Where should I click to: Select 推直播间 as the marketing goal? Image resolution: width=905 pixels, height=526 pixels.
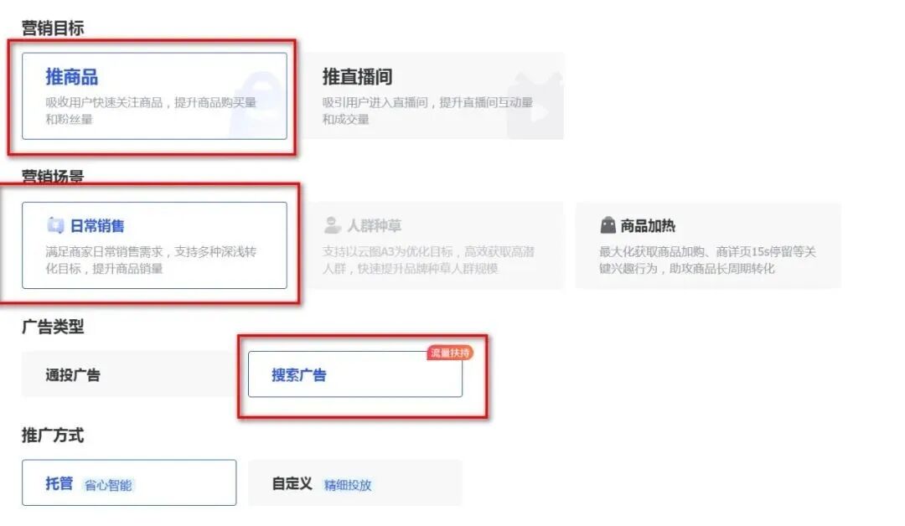pyautogui.click(x=432, y=95)
